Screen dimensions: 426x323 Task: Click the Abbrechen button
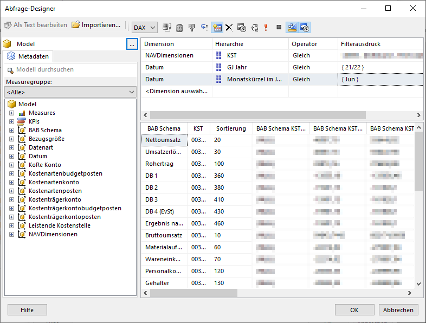click(398, 310)
